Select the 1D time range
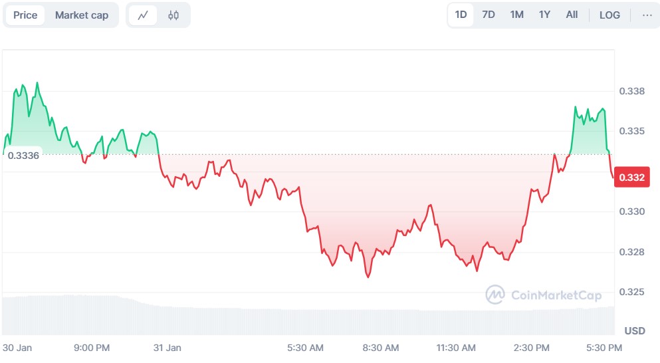Image resolution: width=660 pixels, height=363 pixels. 461,15
